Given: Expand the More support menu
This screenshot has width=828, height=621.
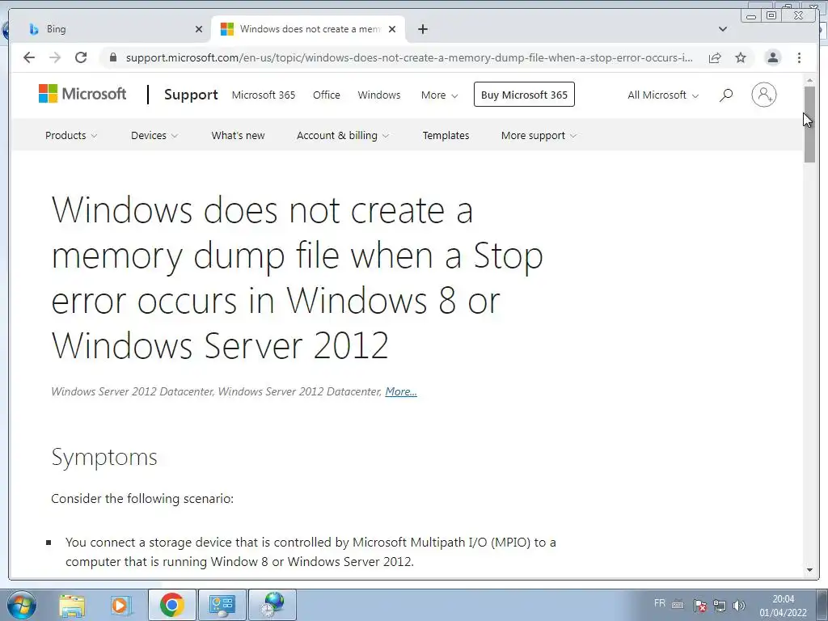Looking at the screenshot, I should [539, 135].
